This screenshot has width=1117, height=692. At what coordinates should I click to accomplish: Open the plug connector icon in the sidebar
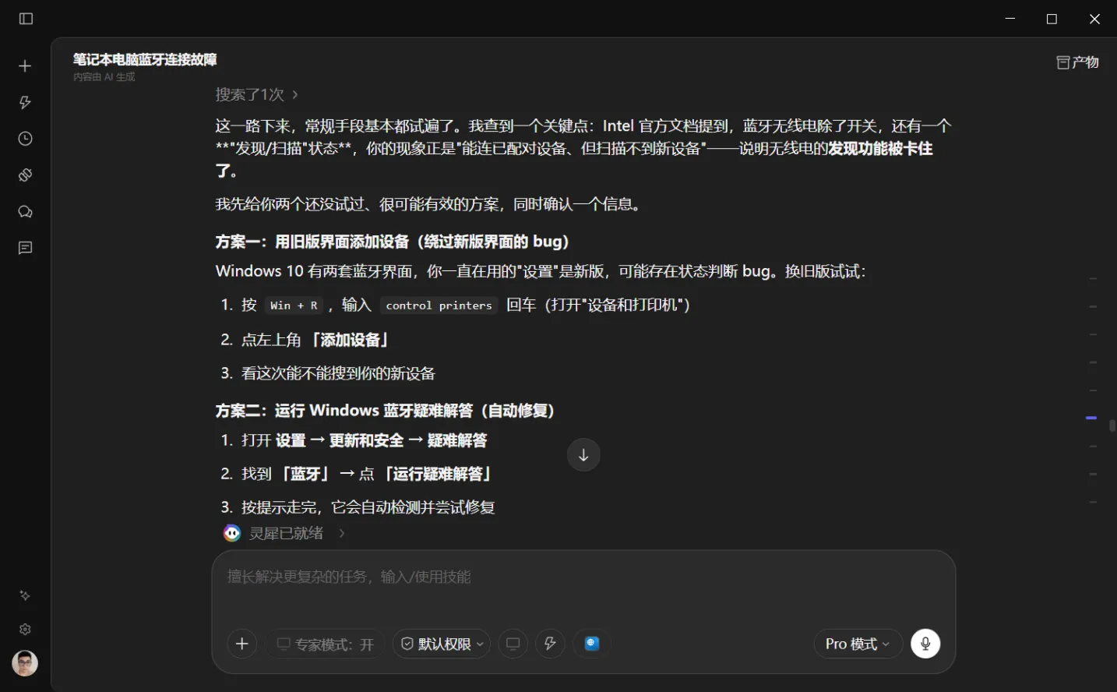[25, 175]
